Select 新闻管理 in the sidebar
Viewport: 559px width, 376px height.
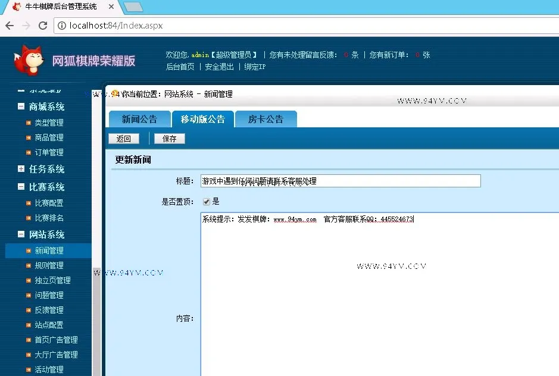click(49, 251)
